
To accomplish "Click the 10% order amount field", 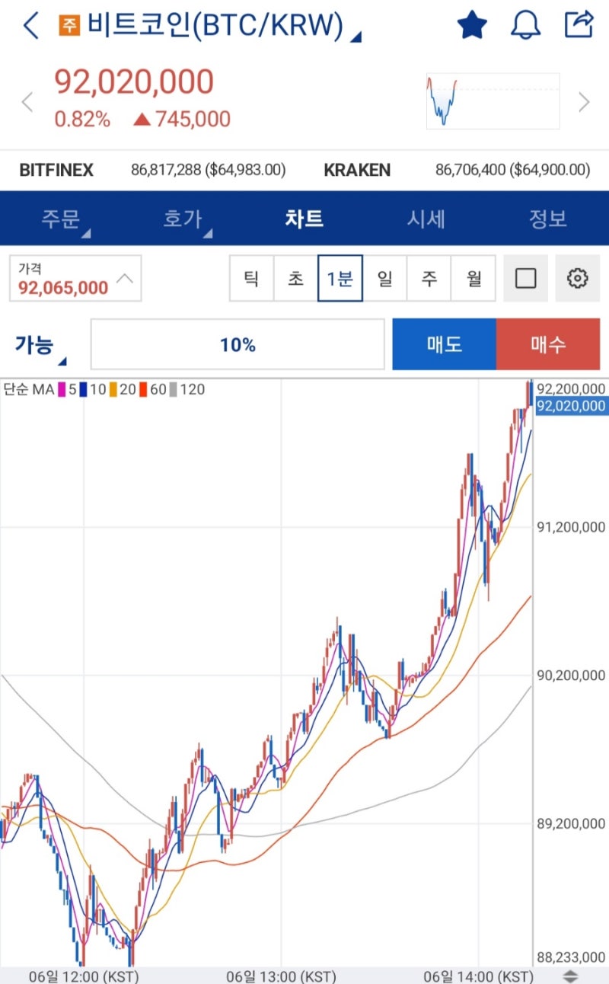I will pyautogui.click(x=238, y=344).
